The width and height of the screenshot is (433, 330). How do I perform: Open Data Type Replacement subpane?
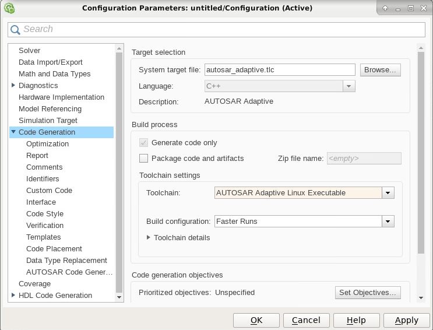pos(66,261)
